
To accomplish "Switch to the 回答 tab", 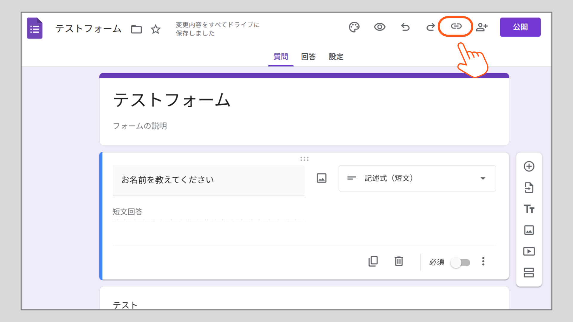I will 308,57.
